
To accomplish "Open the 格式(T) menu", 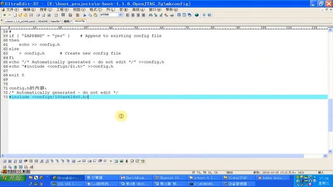I will 96,9.
